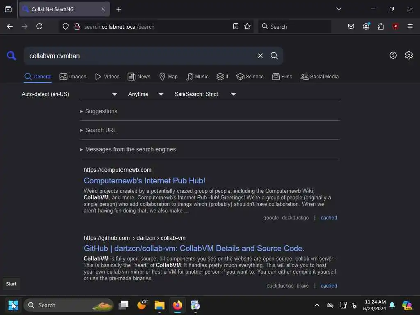The image size is (420, 315).
Task: Open the Windows Start button
Action: pos(13,305)
